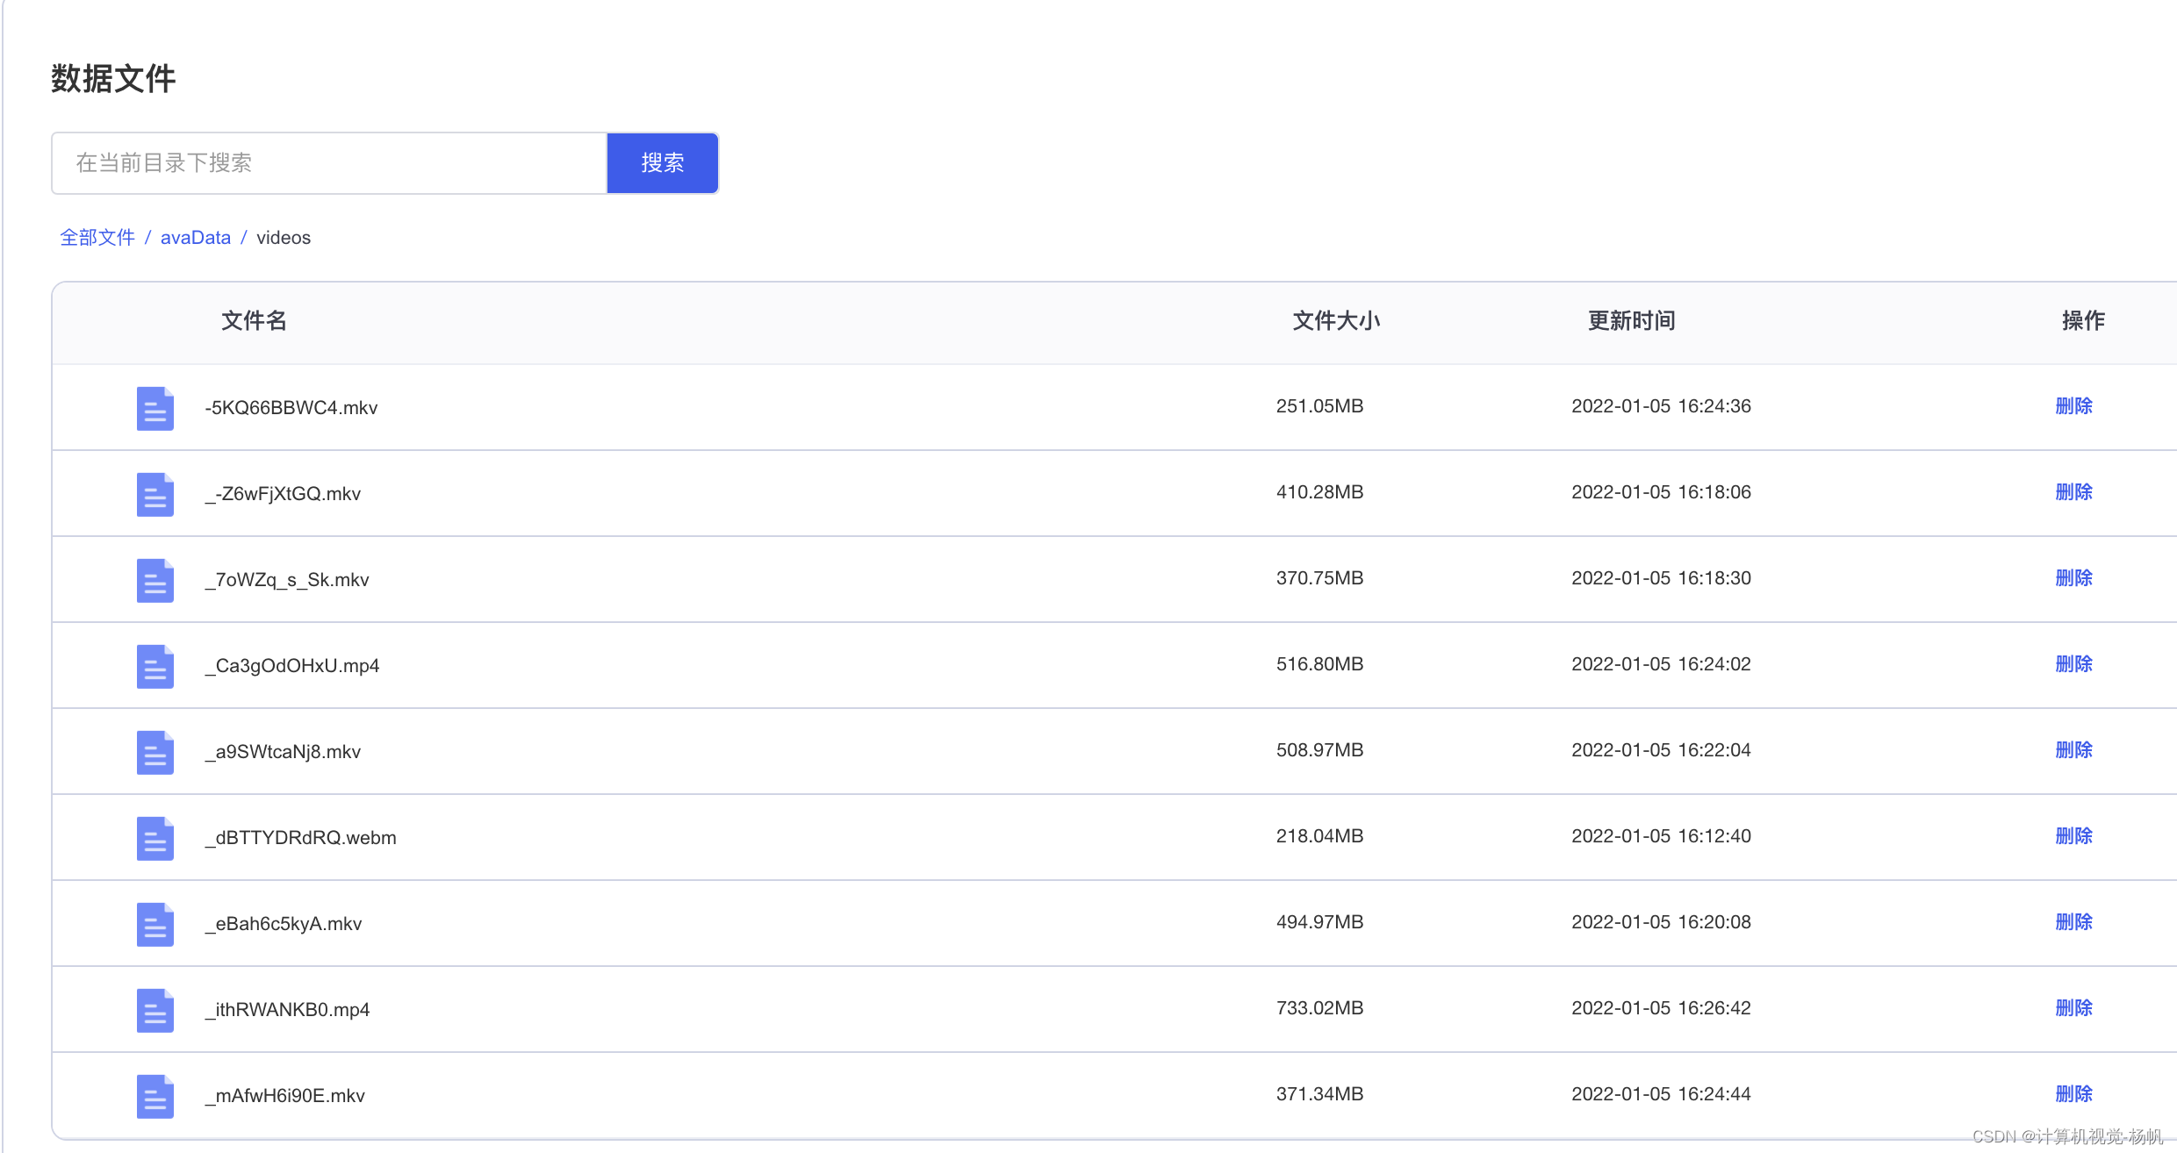
Task: Click the 更新时间 column header
Action: click(1631, 321)
